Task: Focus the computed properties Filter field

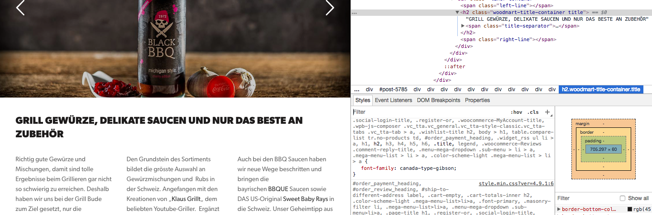Action: point(586,198)
